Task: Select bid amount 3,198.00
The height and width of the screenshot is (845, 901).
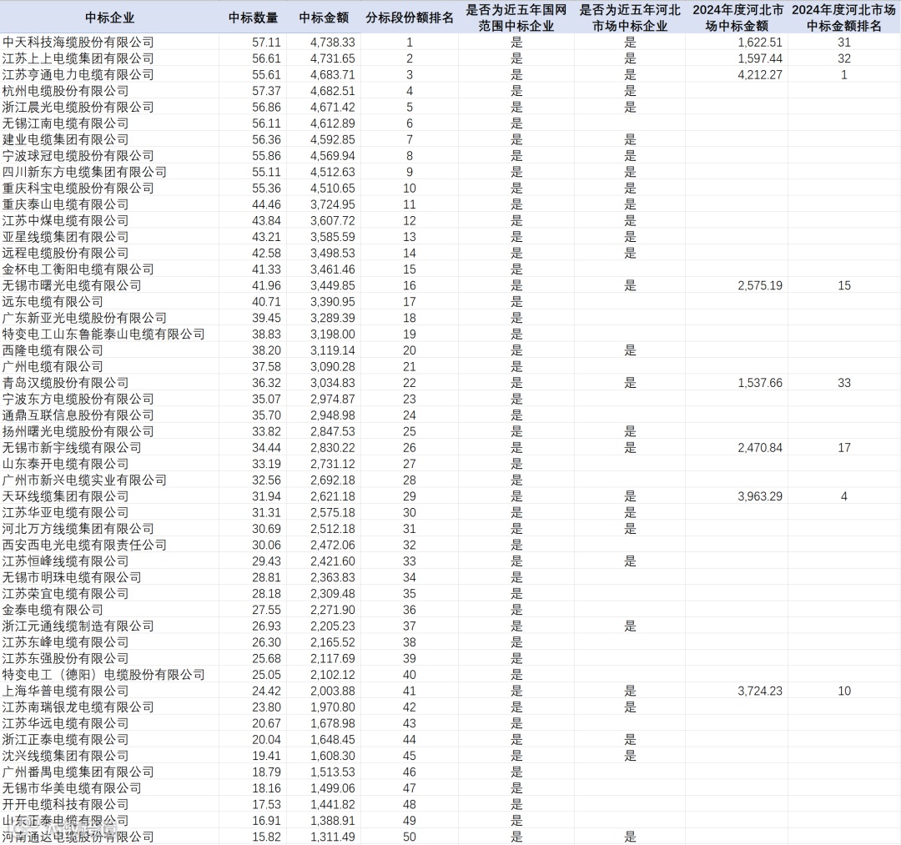Action: coord(333,334)
